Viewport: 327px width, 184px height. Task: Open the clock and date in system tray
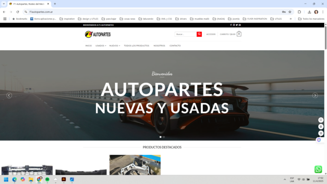318,179
